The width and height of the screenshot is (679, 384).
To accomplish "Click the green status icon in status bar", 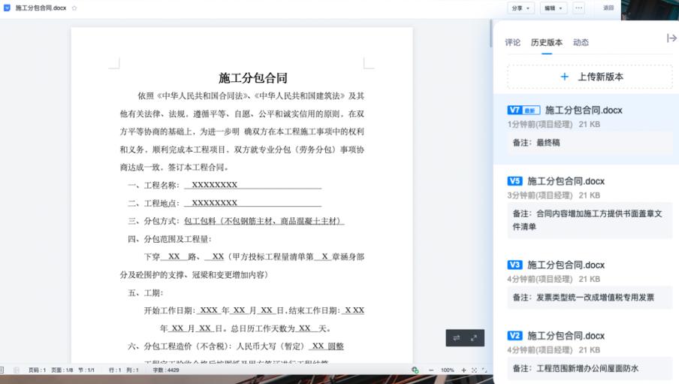I will 415,370.
